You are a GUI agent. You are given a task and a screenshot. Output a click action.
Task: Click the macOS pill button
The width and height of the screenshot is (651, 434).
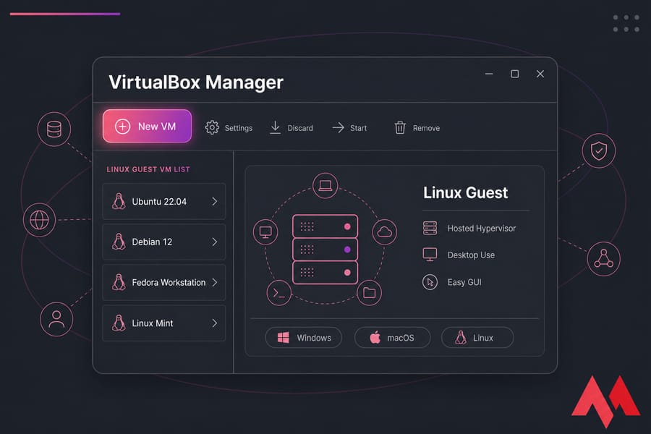tap(392, 338)
